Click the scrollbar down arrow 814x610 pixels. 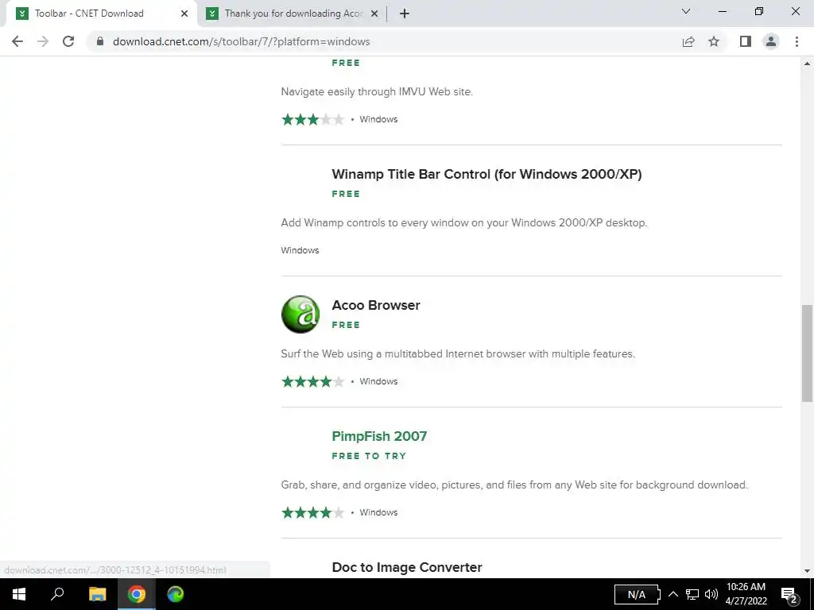tap(807, 571)
